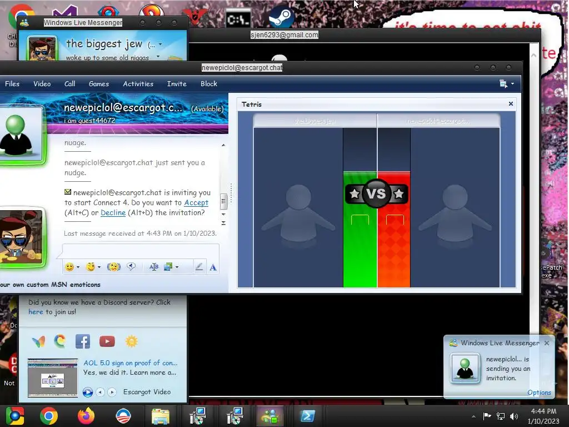
Task: Click the Action Center flag tray icon
Action: pos(487,416)
